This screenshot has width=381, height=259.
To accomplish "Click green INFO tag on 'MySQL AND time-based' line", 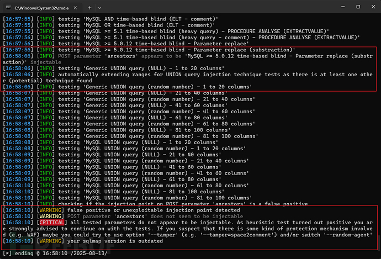I will [46, 19].
